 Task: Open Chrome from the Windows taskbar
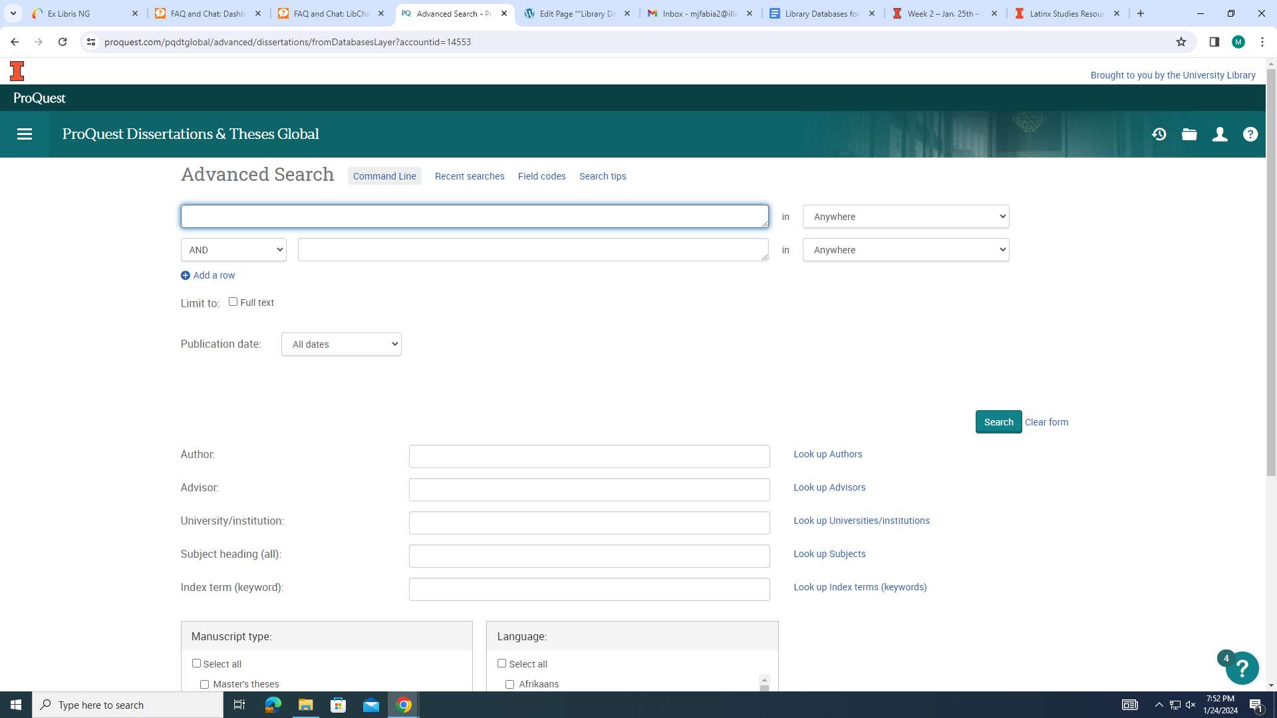404,705
